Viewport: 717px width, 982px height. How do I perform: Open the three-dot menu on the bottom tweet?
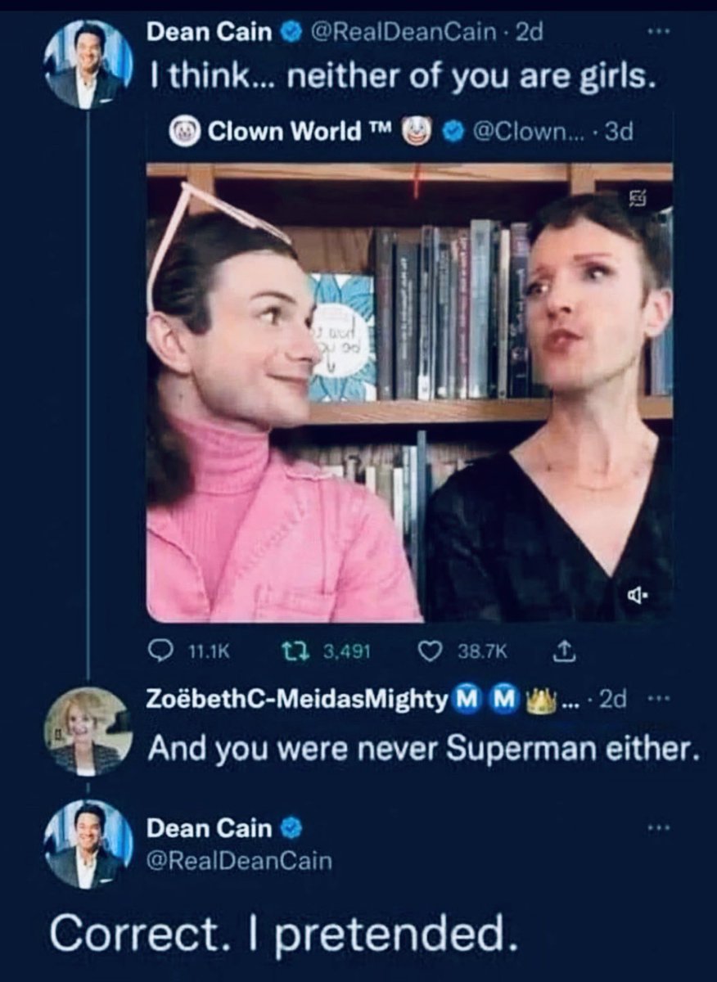[654, 829]
